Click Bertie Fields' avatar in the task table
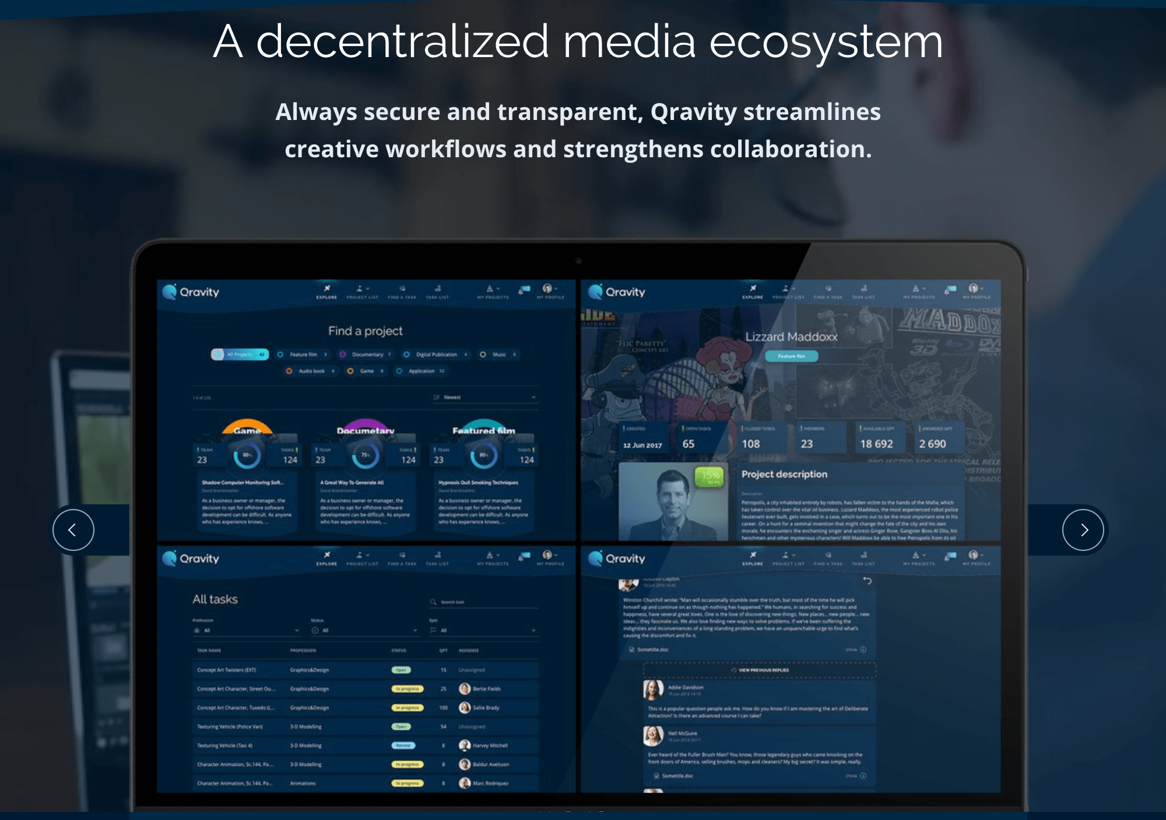 (465, 689)
